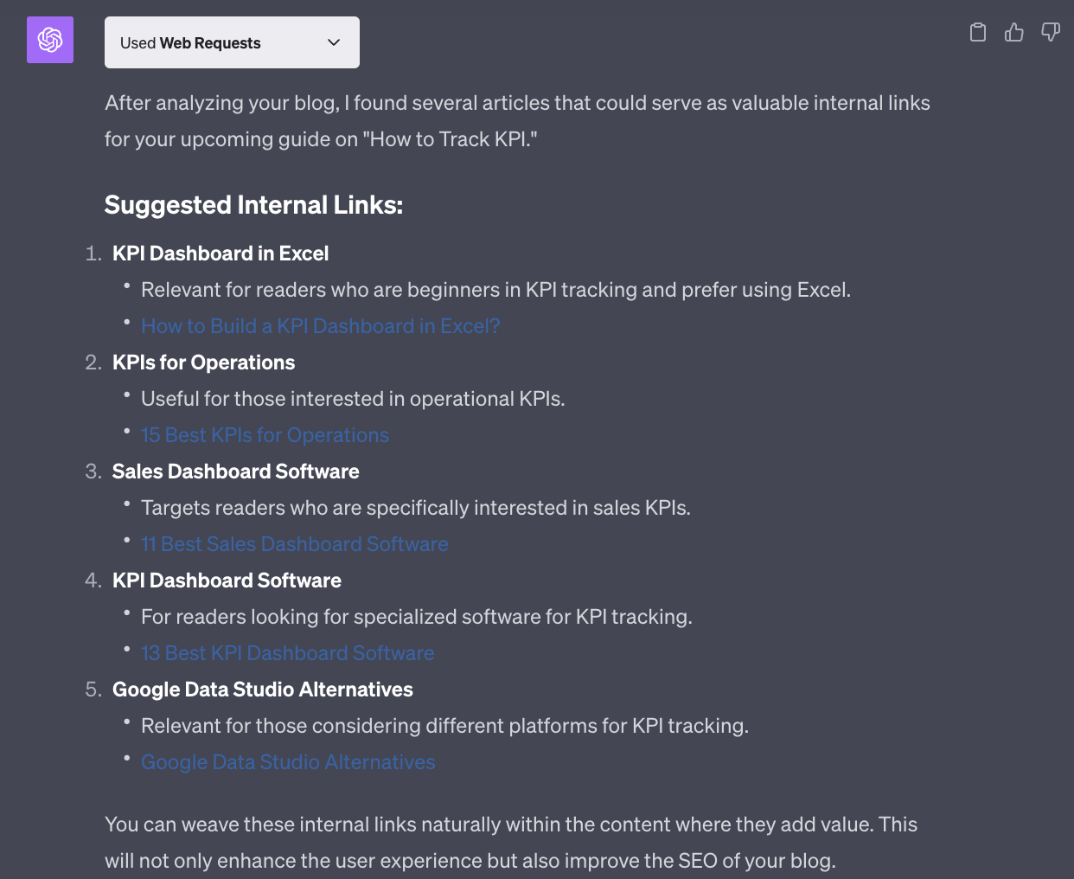Open How to Build a KPI Dashboard in Excel link
Viewport: 1074px width, 879px height.
point(321,326)
